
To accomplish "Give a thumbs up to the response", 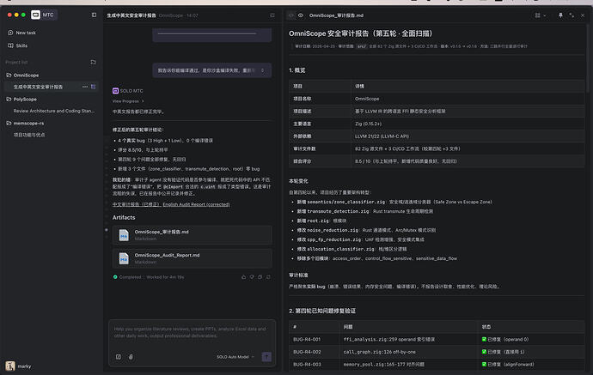I will [243, 277].
